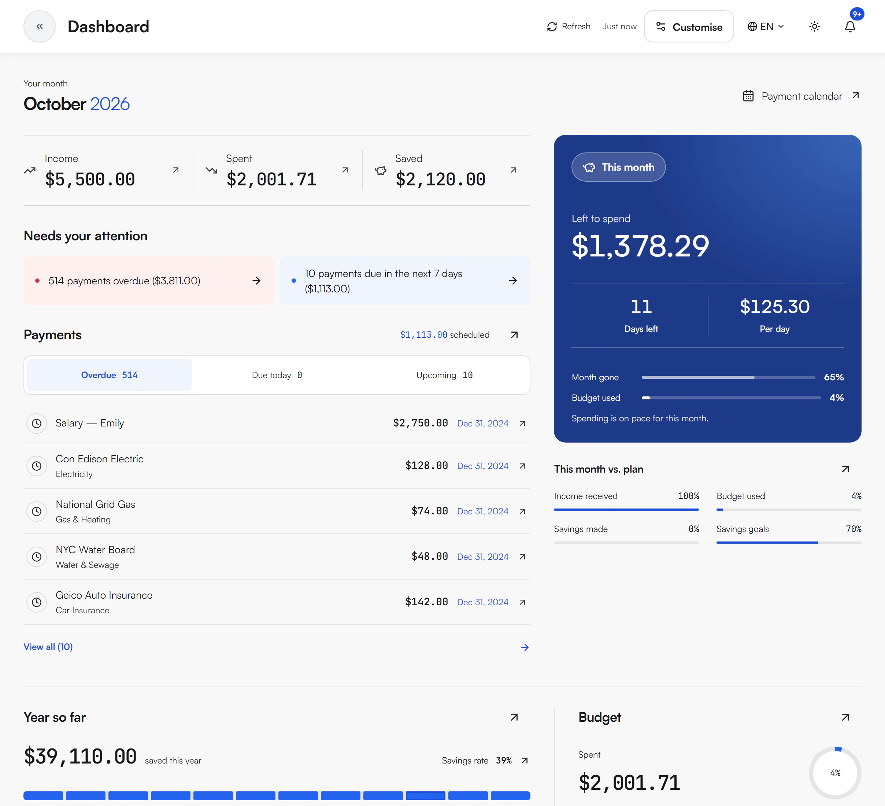The width and height of the screenshot is (885, 806).
Task: Click the Left to spend $1,378.29 amount
Action: 640,245
